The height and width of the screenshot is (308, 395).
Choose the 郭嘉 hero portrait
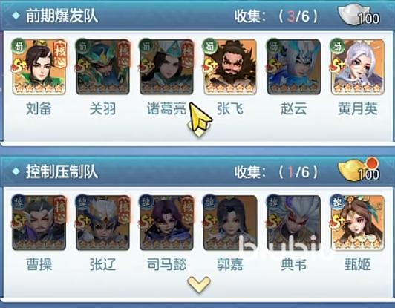pos(230,223)
